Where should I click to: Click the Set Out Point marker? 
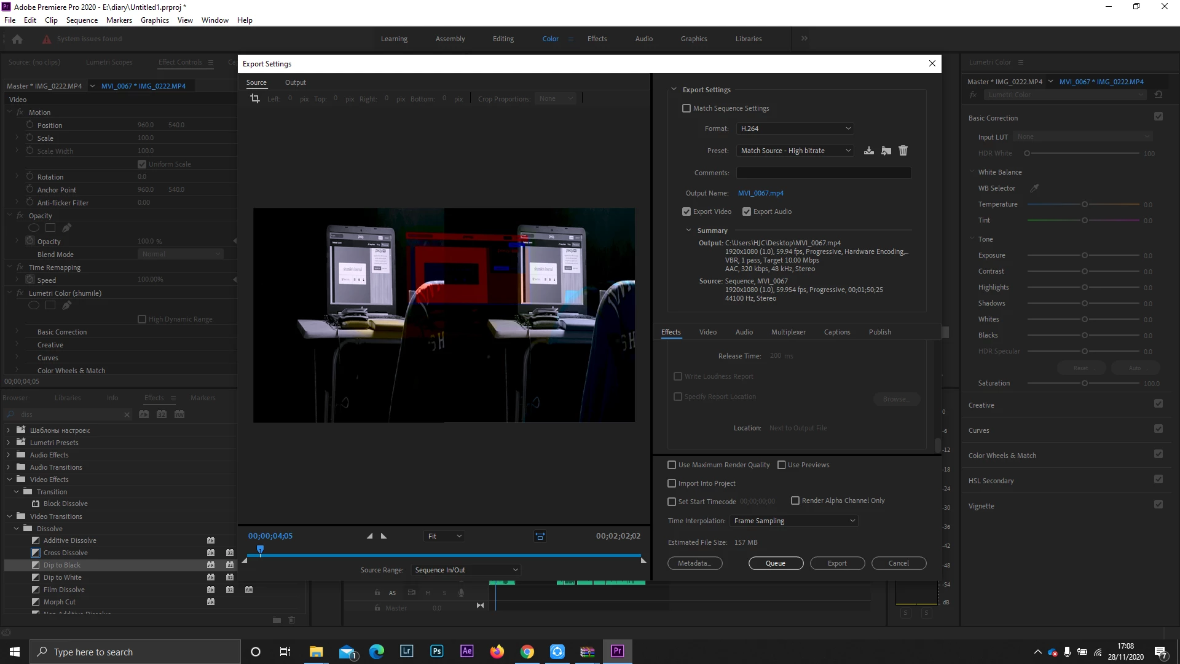pos(384,536)
